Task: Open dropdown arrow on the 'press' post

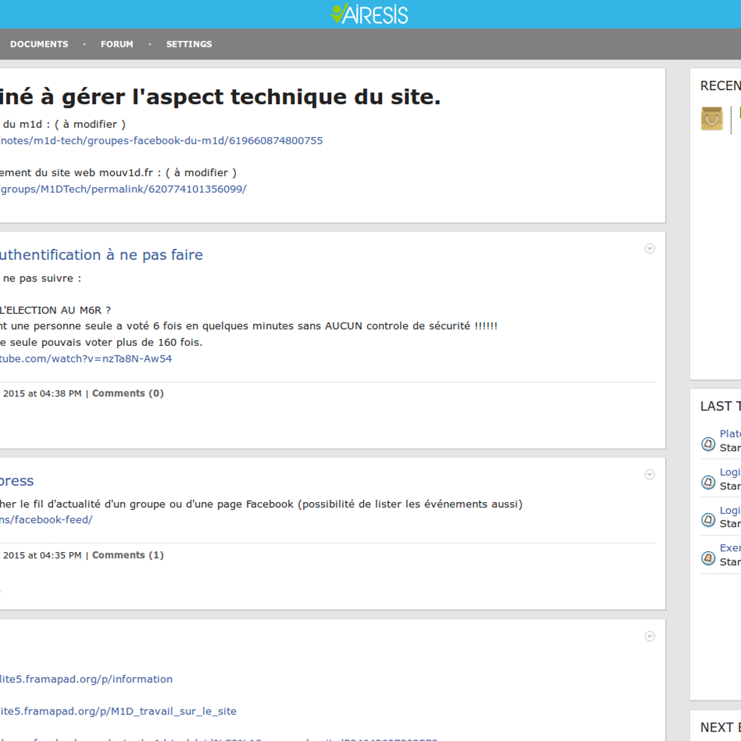Action: (x=650, y=474)
